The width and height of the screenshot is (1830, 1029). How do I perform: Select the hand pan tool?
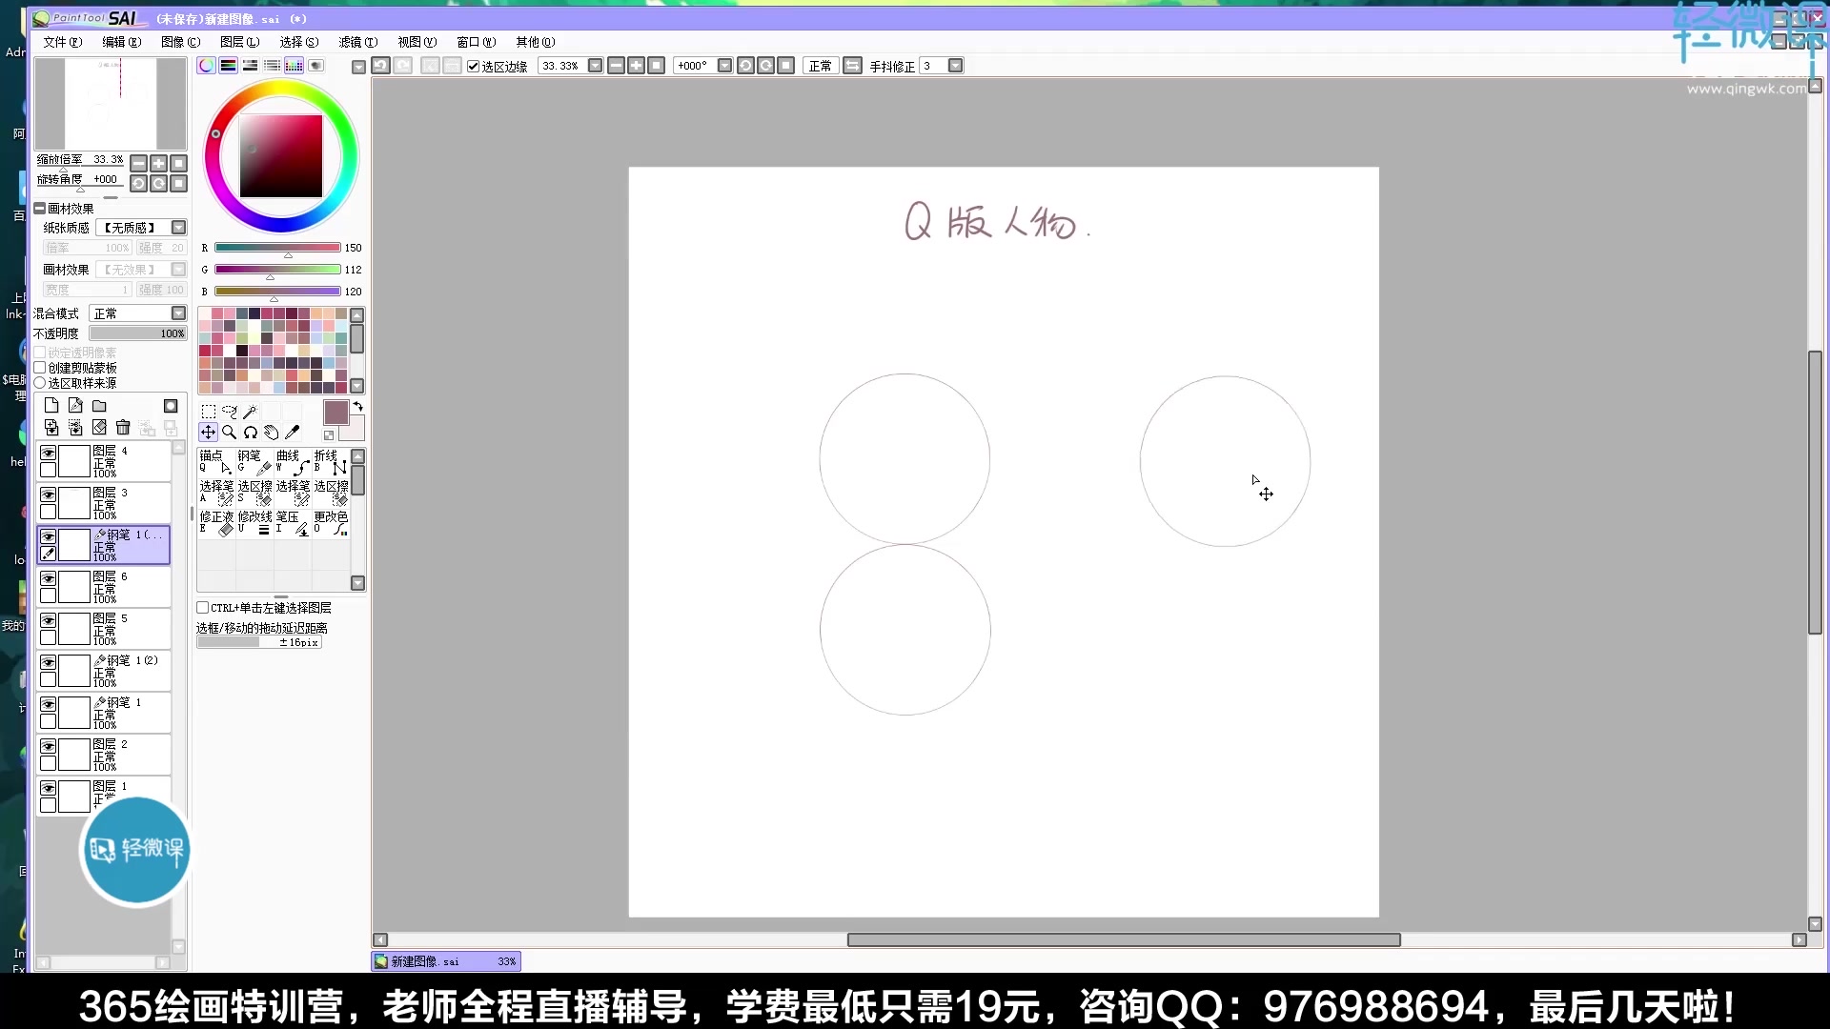coord(271,433)
